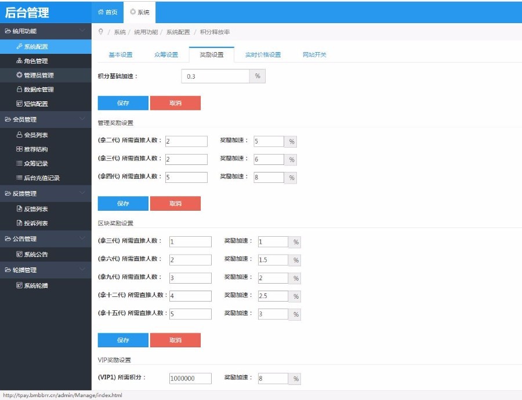Screen dimensions: 522x400
Task: Click the 后台管理 logo title
Action: [x=27, y=13]
